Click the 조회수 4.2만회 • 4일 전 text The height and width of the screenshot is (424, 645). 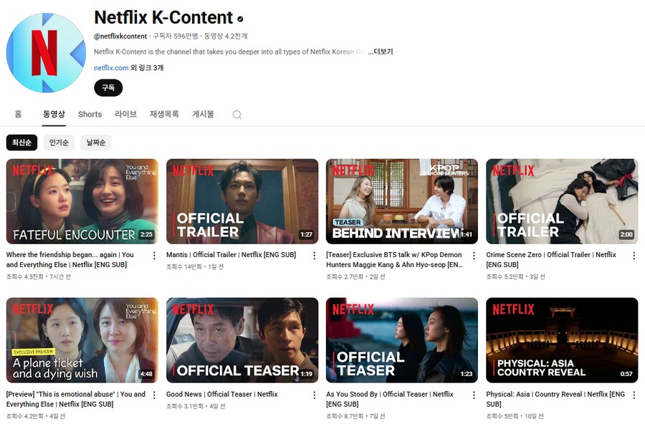pos(36,416)
